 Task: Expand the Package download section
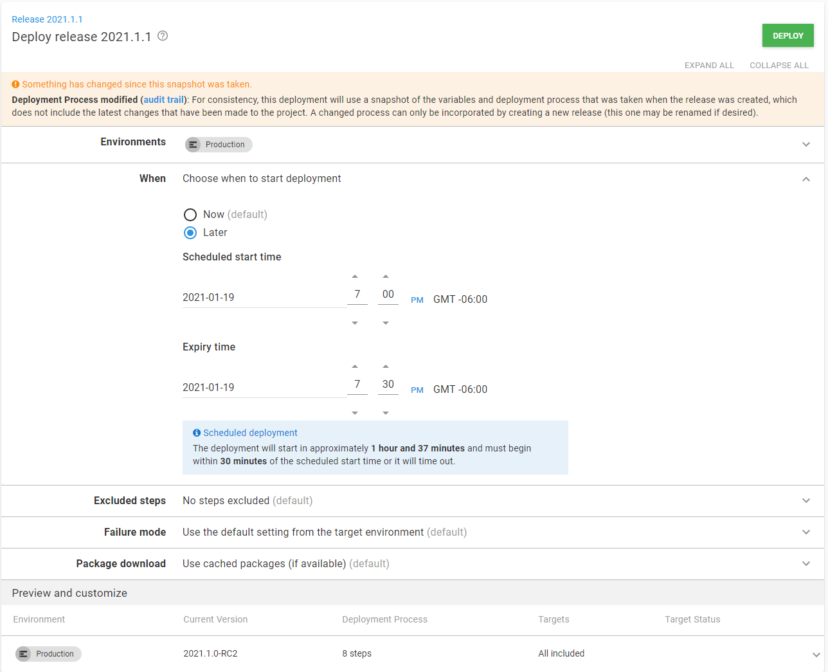point(806,563)
